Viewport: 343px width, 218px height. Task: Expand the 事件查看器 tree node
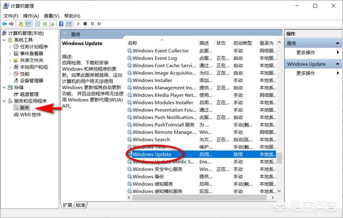click(x=10, y=54)
